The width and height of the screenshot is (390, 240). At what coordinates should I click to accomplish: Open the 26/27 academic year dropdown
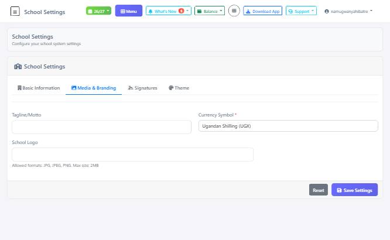(x=98, y=11)
